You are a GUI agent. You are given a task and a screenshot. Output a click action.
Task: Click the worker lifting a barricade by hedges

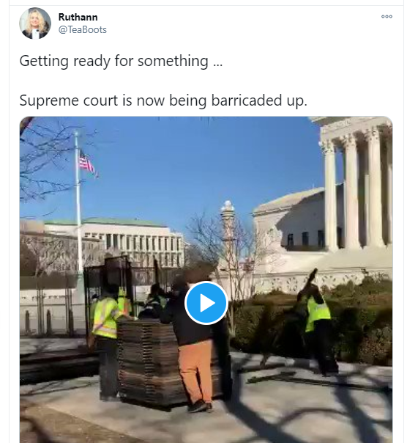click(317, 322)
